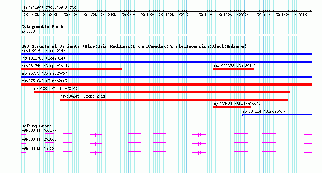Click the 206040k ruler tick label

31,14
